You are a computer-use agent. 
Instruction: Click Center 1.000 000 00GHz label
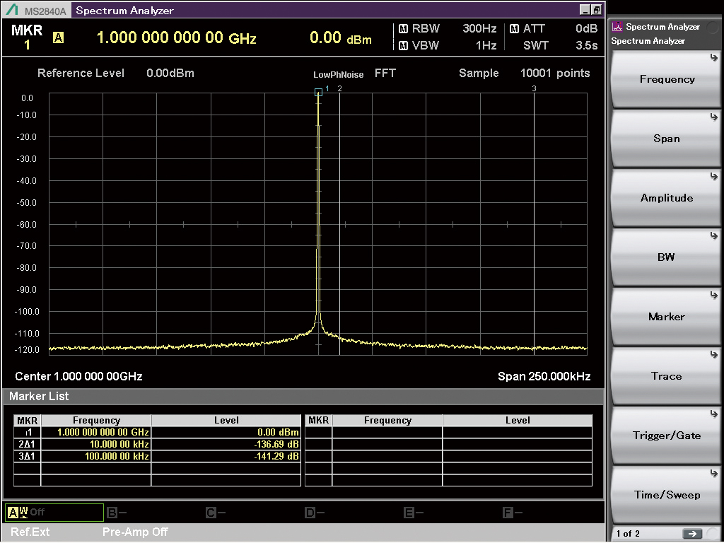click(x=78, y=376)
